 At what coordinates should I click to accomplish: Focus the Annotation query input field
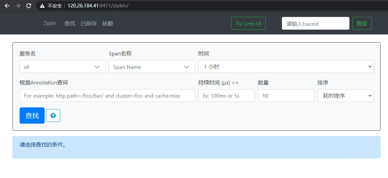tap(107, 96)
